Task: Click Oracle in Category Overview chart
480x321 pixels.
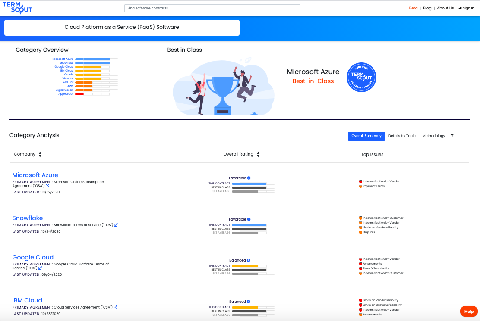Action: click(69, 75)
